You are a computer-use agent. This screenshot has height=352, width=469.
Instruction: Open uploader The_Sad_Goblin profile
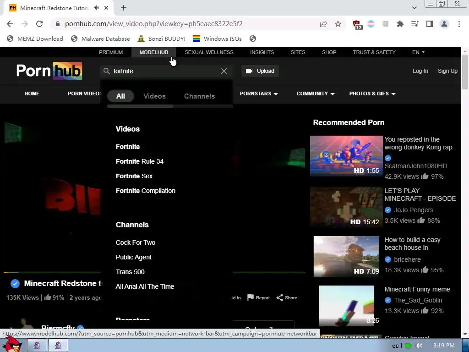pos(418,300)
